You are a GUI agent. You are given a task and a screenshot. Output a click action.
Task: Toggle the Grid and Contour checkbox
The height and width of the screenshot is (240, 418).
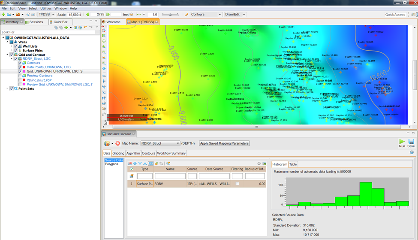click(x=12, y=55)
